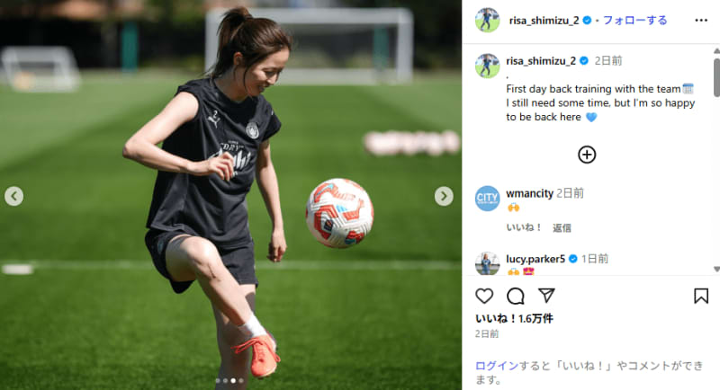Screen dimensions: 720x390
Task: Go to the next photo arrow
Action: (444, 196)
